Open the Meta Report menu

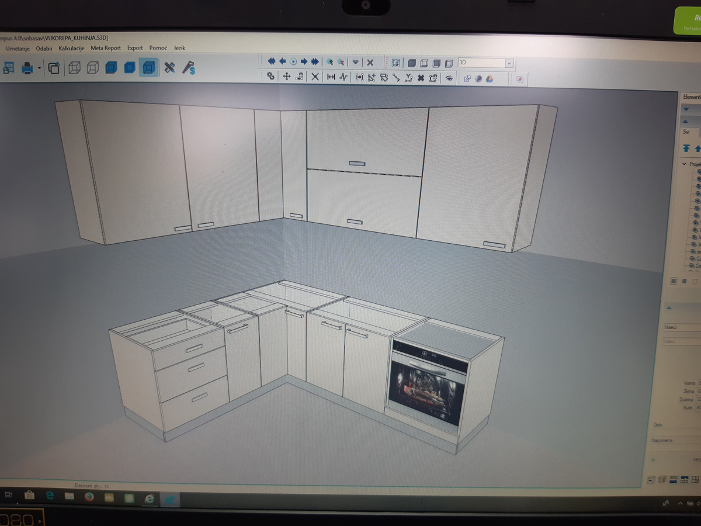[x=106, y=48]
